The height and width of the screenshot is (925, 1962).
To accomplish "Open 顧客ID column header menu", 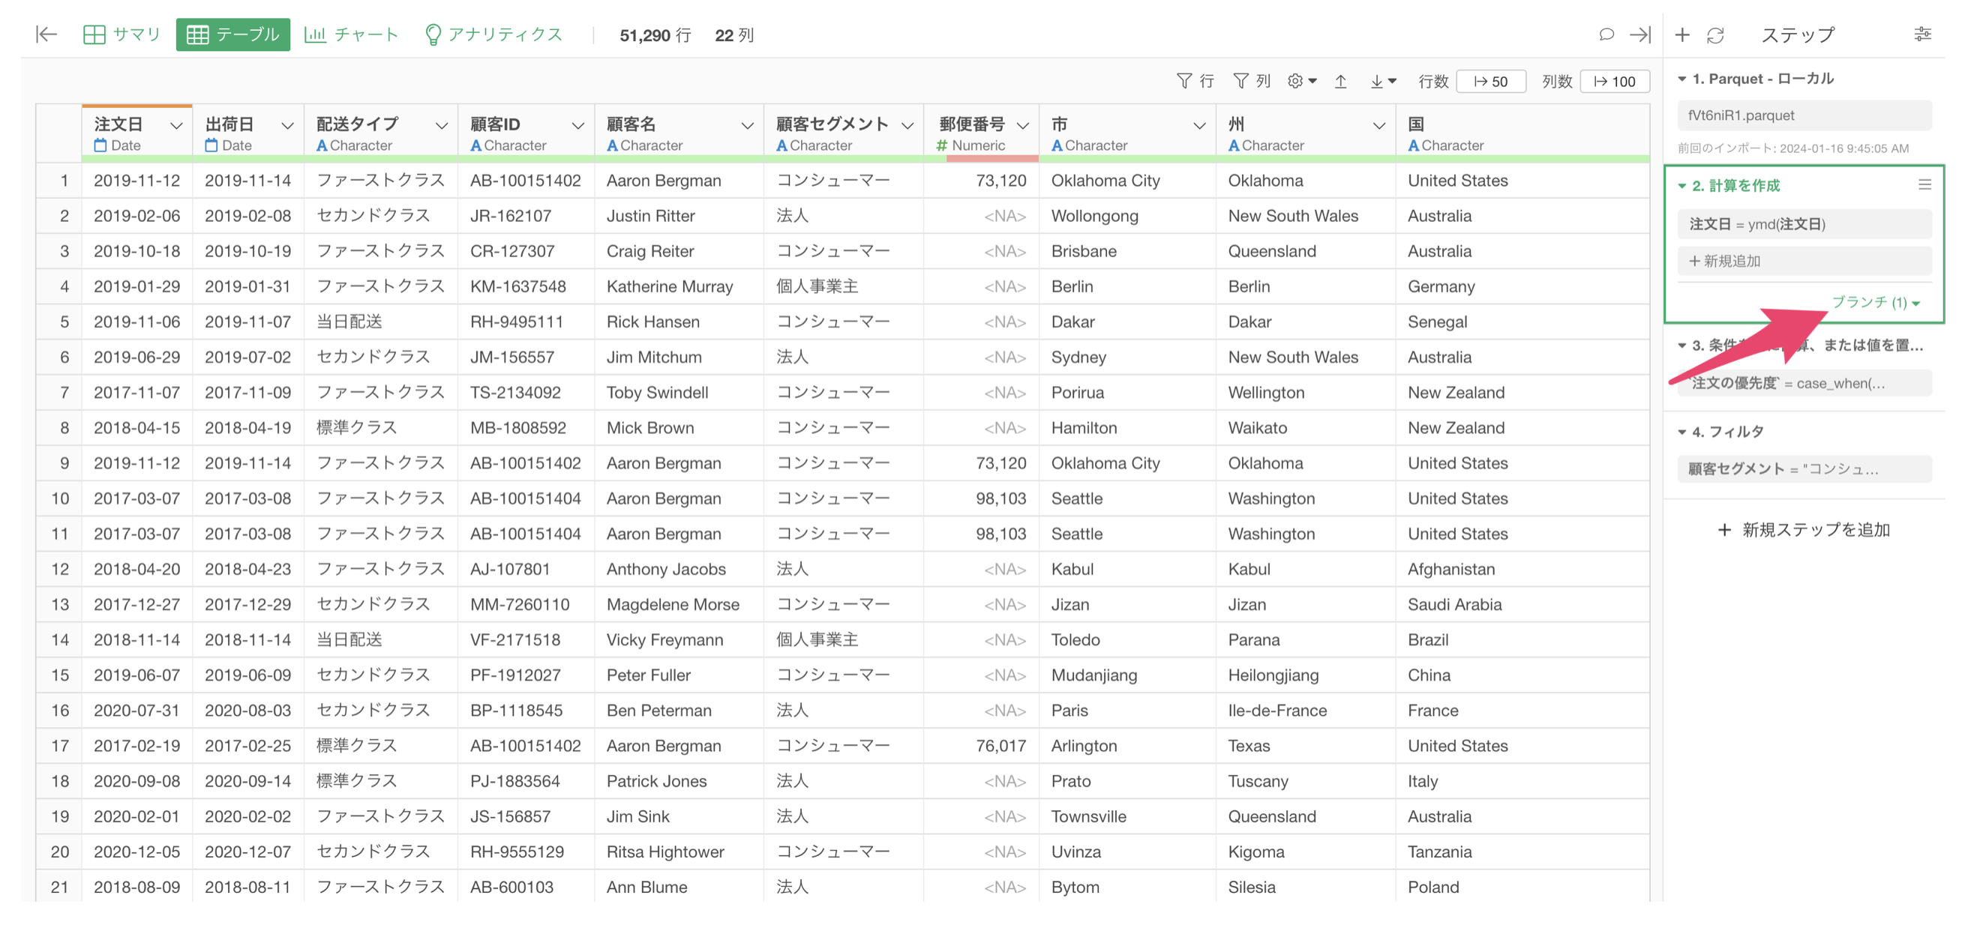I will [x=578, y=126].
